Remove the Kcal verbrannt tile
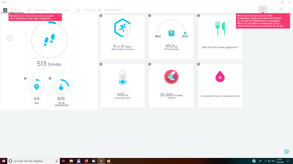This screenshot has width=293, height=164. click(50, 78)
